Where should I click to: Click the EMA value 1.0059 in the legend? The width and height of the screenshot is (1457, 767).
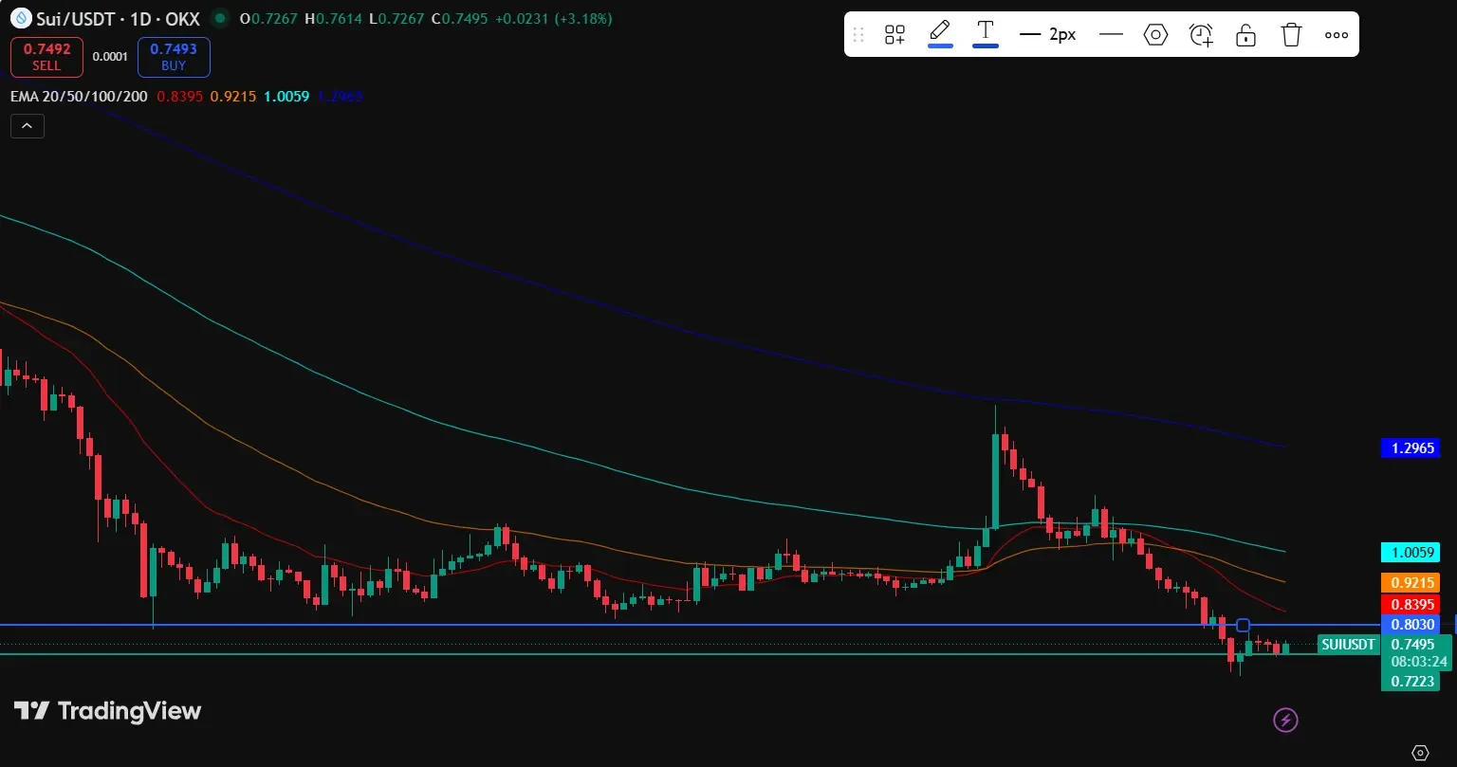pyautogui.click(x=286, y=97)
